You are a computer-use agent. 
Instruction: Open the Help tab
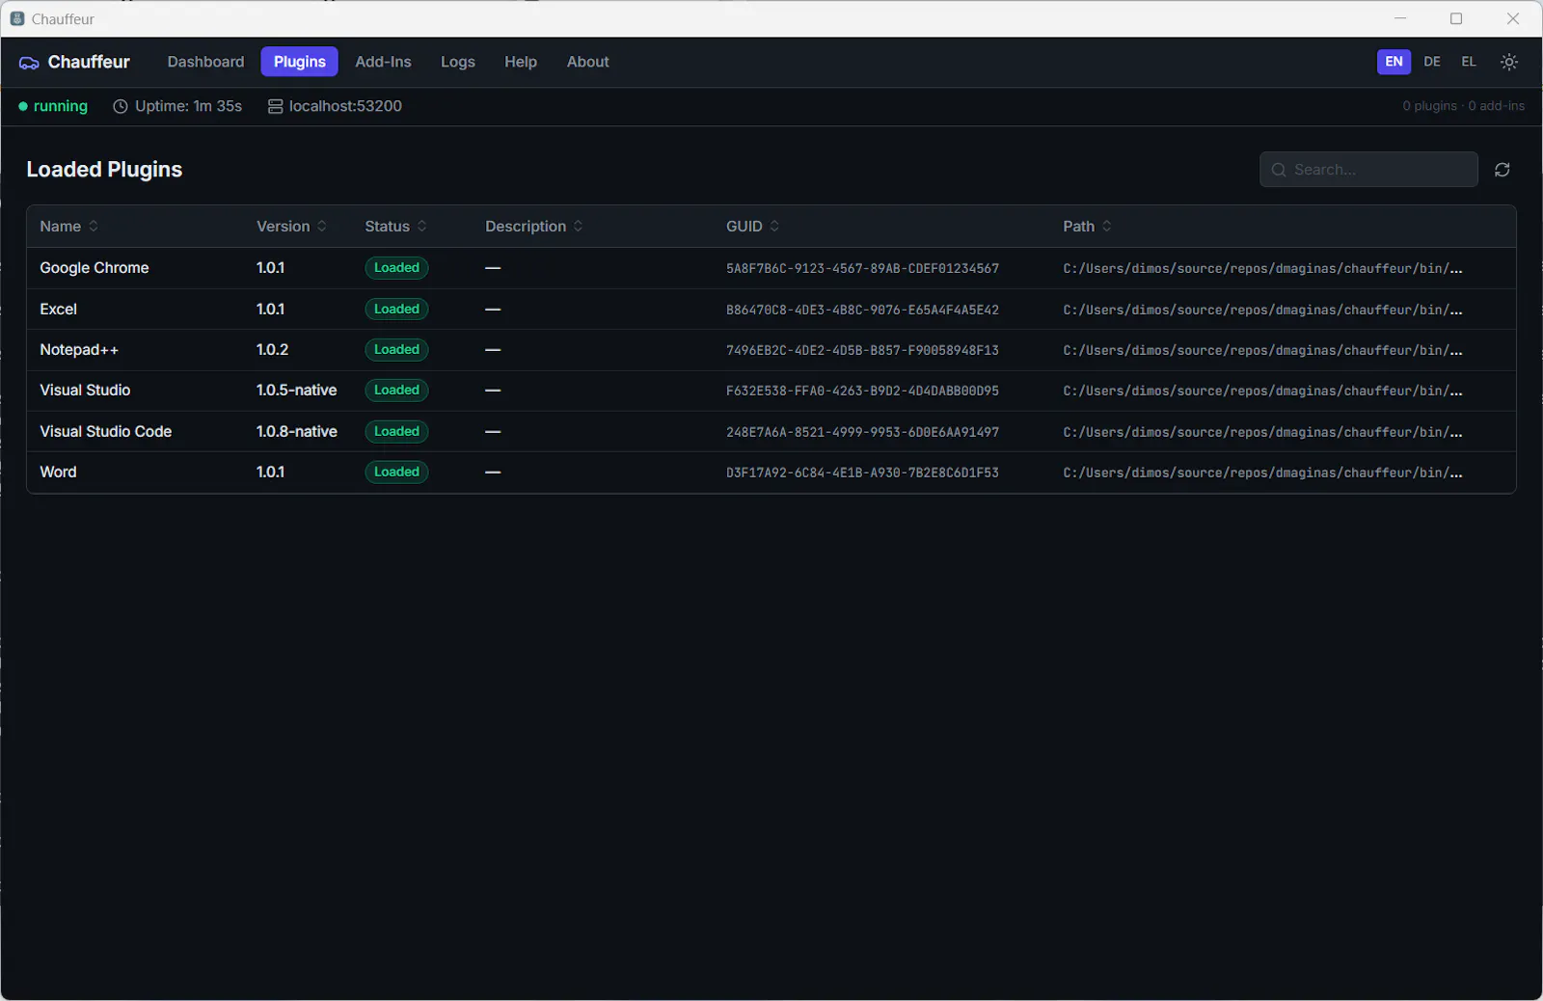(520, 62)
